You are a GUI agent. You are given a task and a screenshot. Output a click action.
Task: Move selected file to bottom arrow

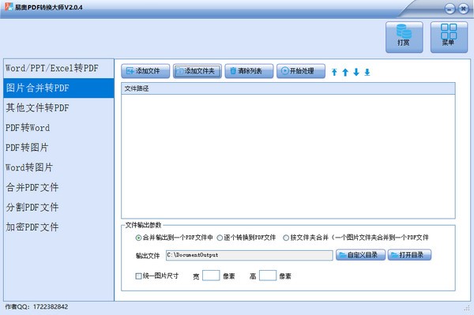pyautogui.click(x=367, y=72)
